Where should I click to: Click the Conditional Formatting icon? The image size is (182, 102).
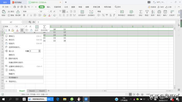tap(122, 12)
